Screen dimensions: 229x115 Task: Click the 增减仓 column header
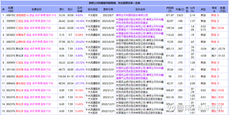(214, 9)
